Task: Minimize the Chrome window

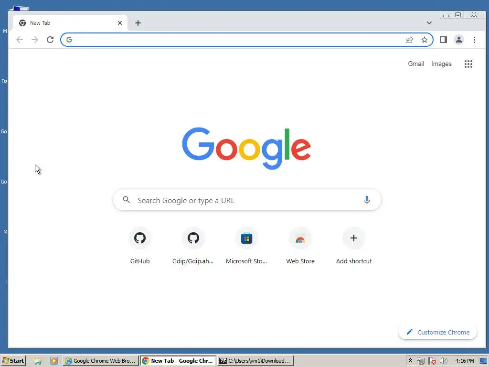Action: [446, 15]
